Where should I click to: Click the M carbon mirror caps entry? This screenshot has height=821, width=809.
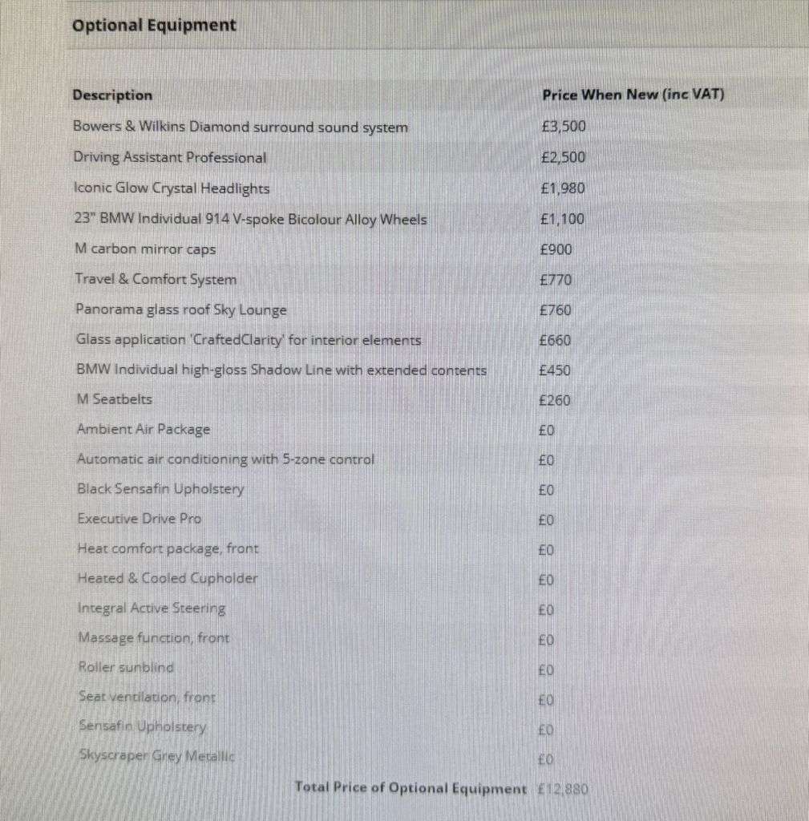point(145,249)
